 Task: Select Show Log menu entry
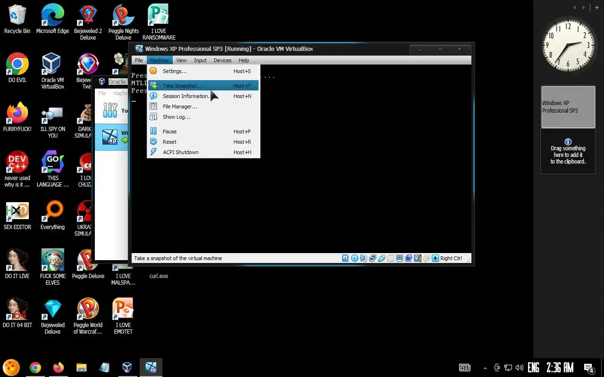click(203, 117)
